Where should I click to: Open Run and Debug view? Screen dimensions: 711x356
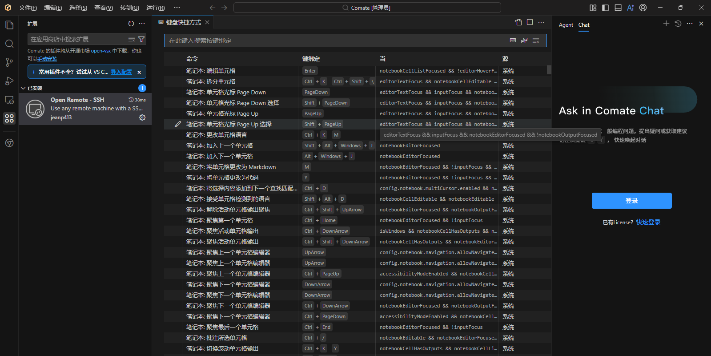pyautogui.click(x=9, y=81)
